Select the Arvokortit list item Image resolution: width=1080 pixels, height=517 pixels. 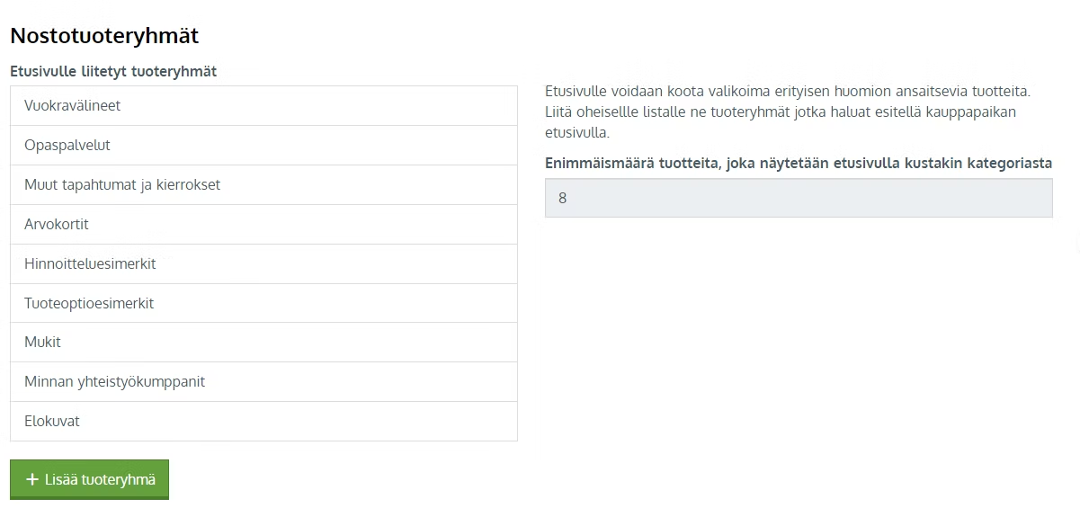point(263,224)
